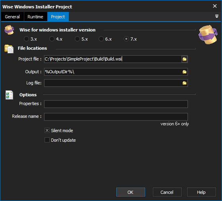Open the tab list dropdown arrow

click(216, 16)
